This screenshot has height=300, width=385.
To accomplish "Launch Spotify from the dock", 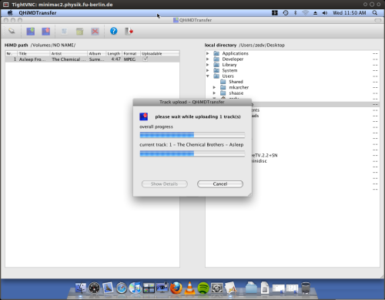I will tap(203, 288).
